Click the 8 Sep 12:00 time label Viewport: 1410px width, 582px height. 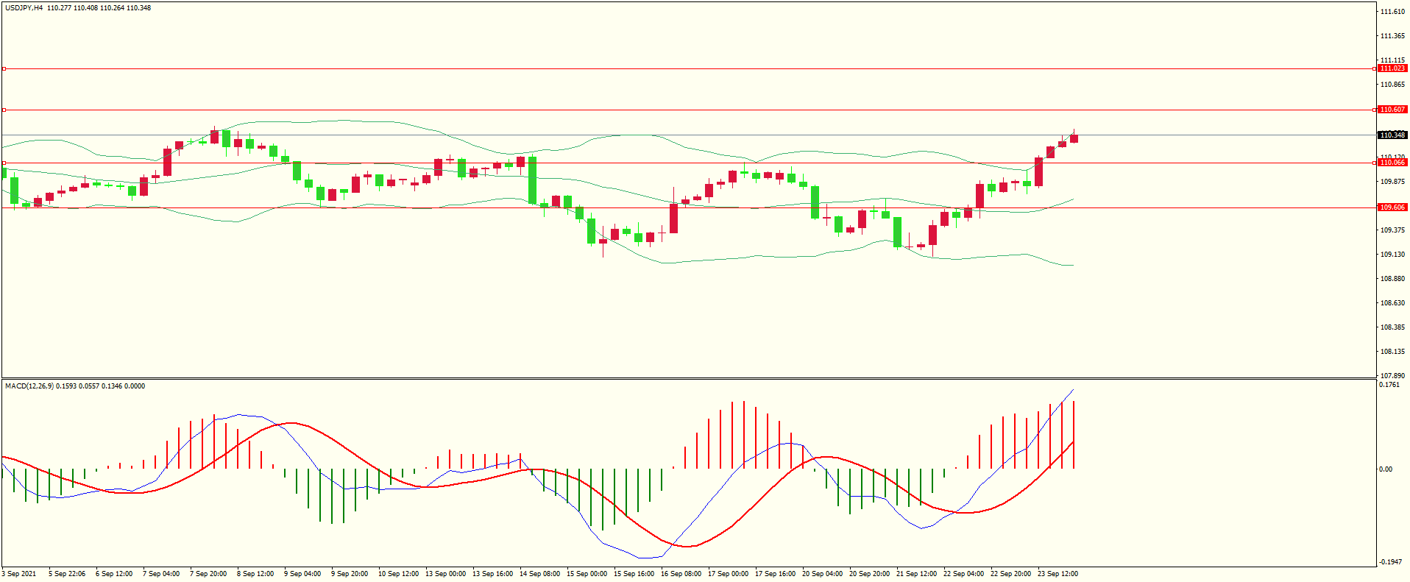(255, 574)
